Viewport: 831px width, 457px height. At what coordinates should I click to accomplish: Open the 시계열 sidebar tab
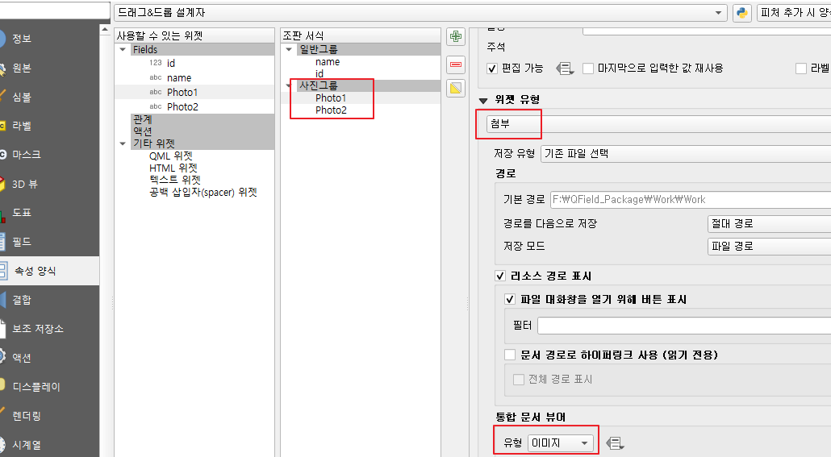tap(27, 445)
